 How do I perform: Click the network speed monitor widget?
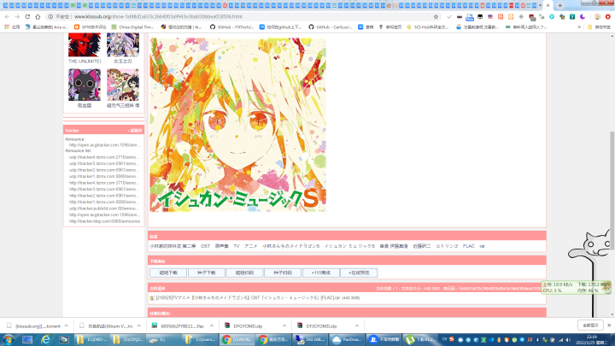(576, 288)
